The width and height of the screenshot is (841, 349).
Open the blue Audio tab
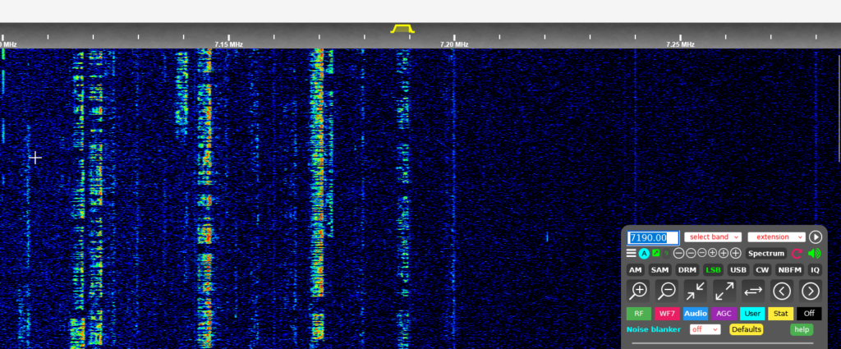coord(696,314)
